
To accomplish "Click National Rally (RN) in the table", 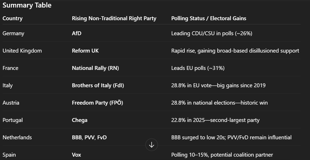I will (95, 68).
